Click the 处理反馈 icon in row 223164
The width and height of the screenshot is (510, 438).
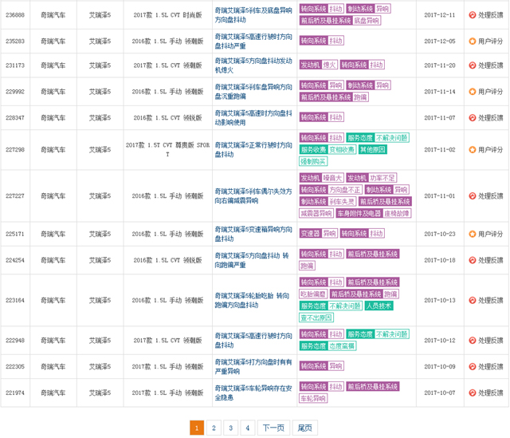(473, 300)
